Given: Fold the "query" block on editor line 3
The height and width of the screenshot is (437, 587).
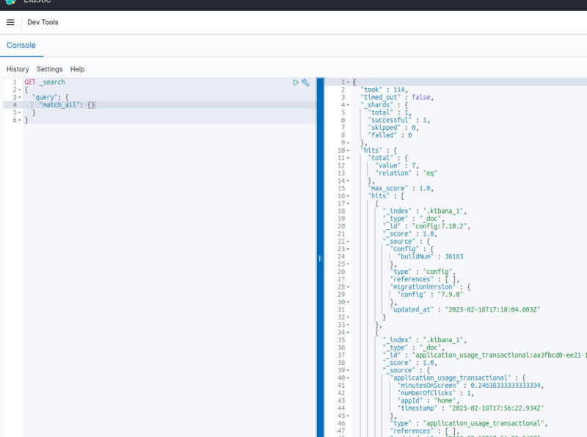Looking at the screenshot, I should (x=20, y=98).
